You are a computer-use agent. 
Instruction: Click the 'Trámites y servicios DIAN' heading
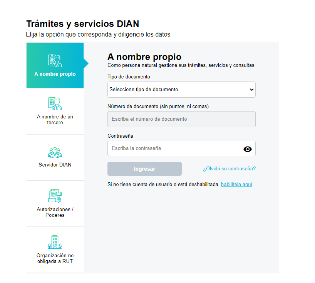(x=82, y=24)
